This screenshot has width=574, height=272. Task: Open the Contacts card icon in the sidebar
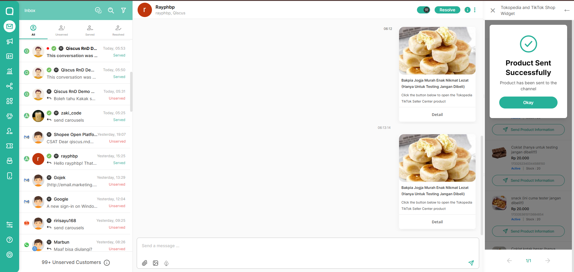(10, 56)
